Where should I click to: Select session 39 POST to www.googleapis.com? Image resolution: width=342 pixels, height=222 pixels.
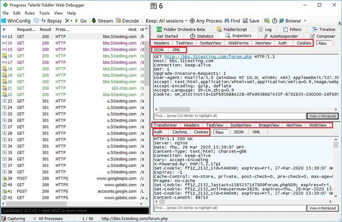(x=71, y=178)
